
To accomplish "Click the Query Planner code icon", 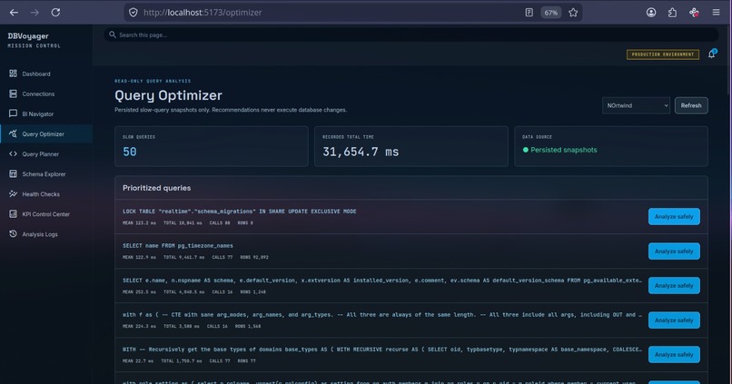I will tap(13, 153).
